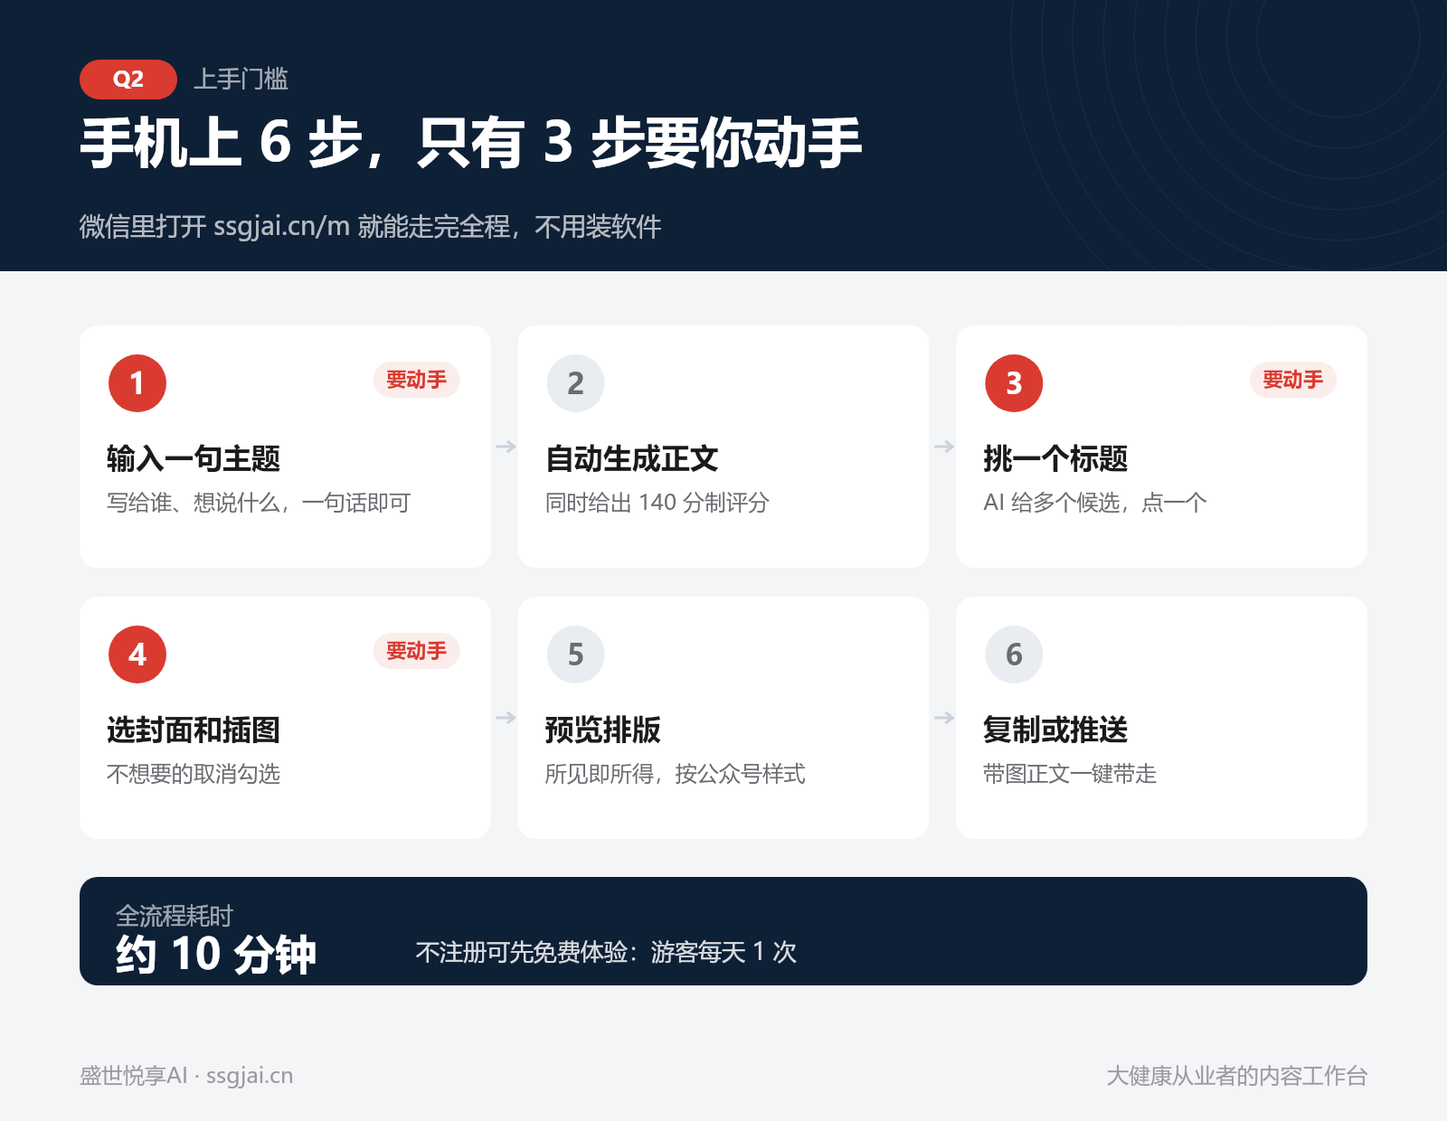1447x1121 pixels.
Task: Click text AI 给多个候选，点一个
Action: pyautogui.click(x=1095, y=503)
